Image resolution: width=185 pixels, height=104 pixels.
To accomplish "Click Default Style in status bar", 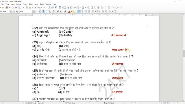I will point(71,103).
